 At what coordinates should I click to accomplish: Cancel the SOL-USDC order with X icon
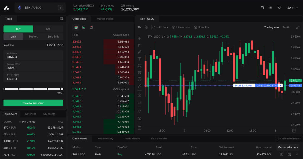pyautogui.click(x=297, y=154)
